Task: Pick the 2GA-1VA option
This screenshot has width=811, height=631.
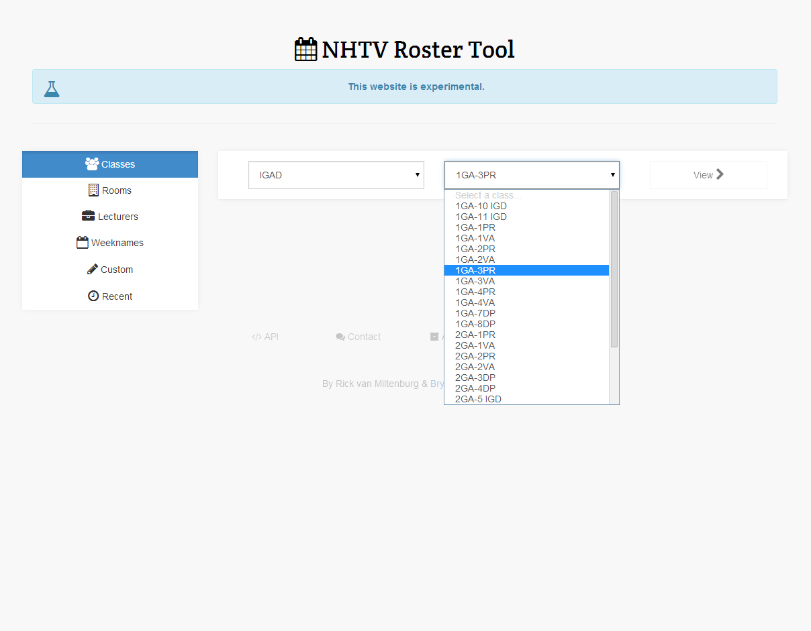Action: click(526, 345)
